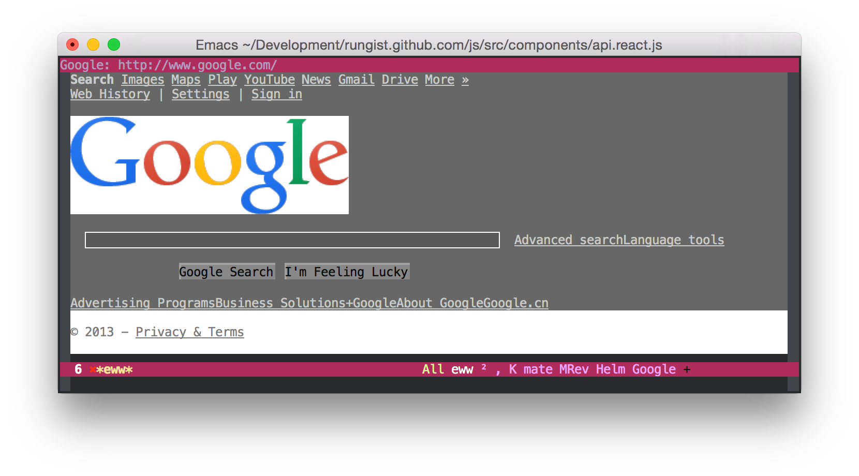Image resolution: width=859 pixels, height=476 pixels.
Task: Open the +Google link
Action: [x=371, y=303]
